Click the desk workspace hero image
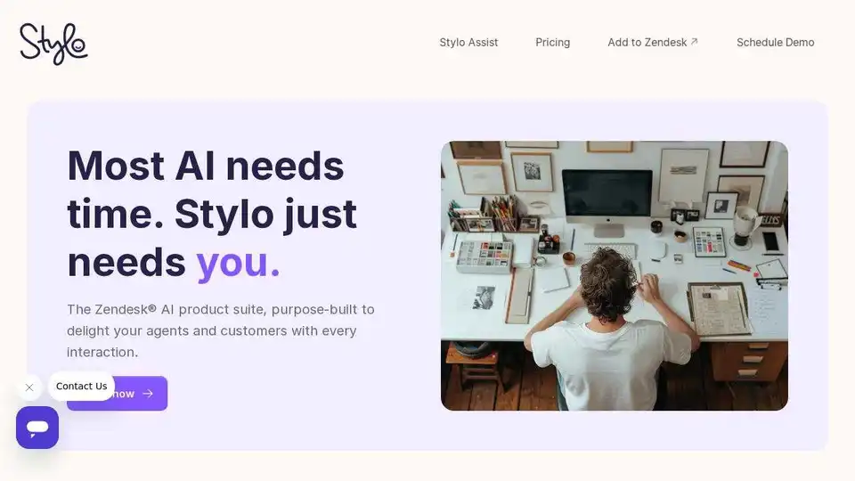The width and height of the screenshot is (855, 481). click(x=614, y=276)
